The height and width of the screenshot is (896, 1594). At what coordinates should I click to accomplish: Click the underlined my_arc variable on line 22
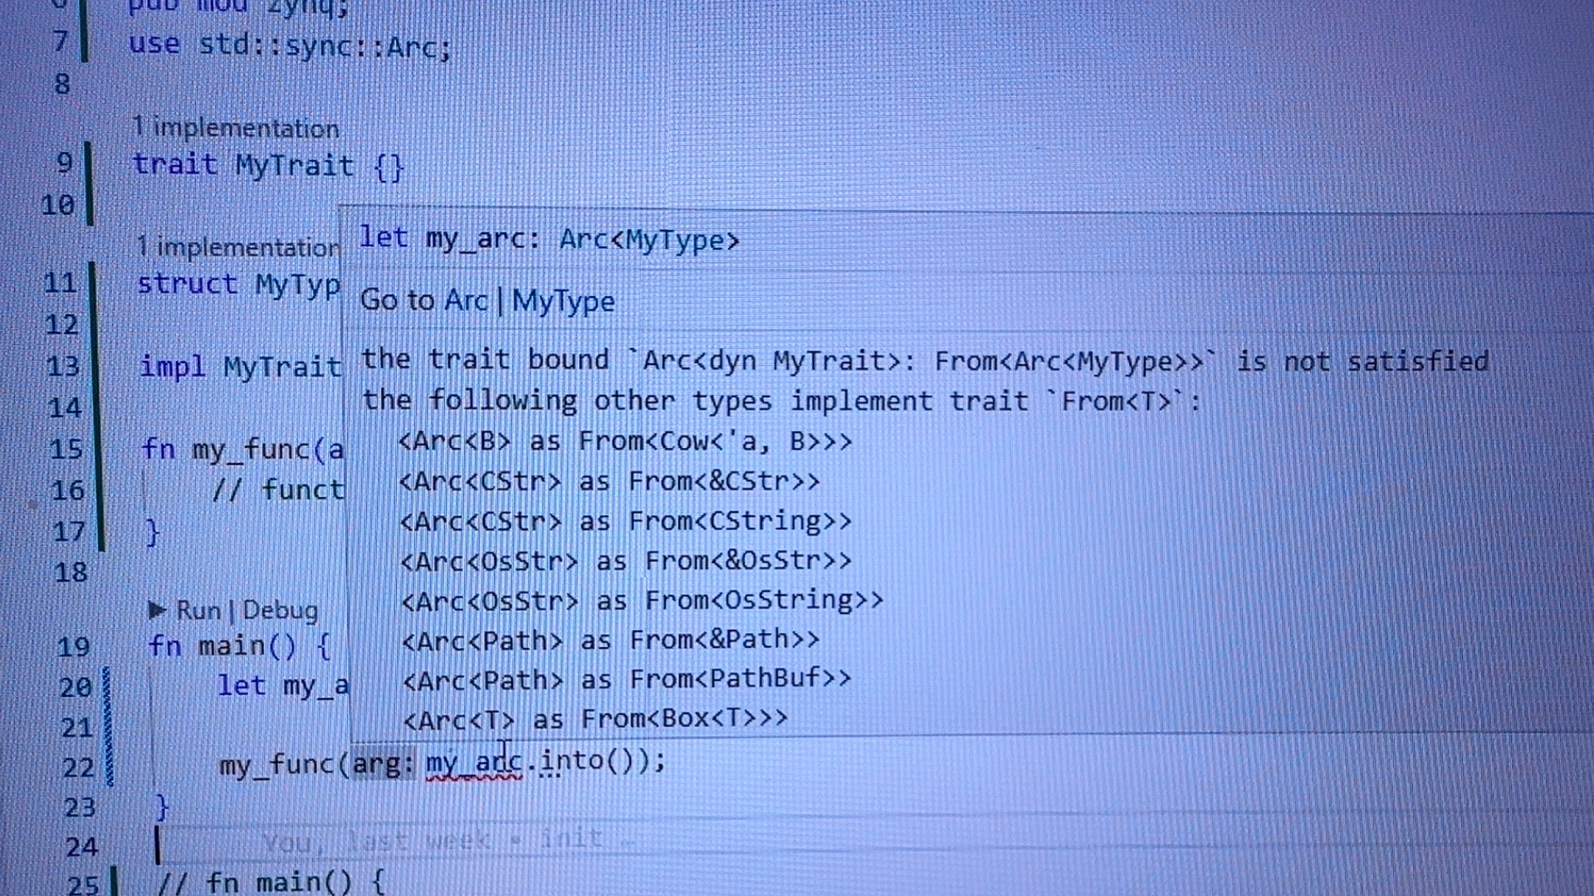473,762
